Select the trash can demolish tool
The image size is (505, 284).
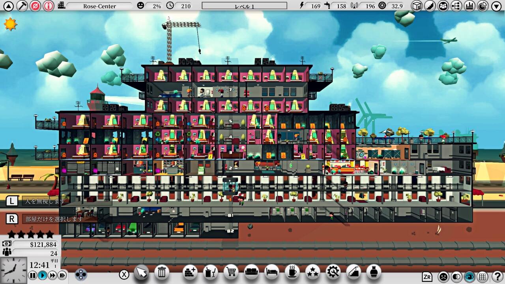point(162,272)
